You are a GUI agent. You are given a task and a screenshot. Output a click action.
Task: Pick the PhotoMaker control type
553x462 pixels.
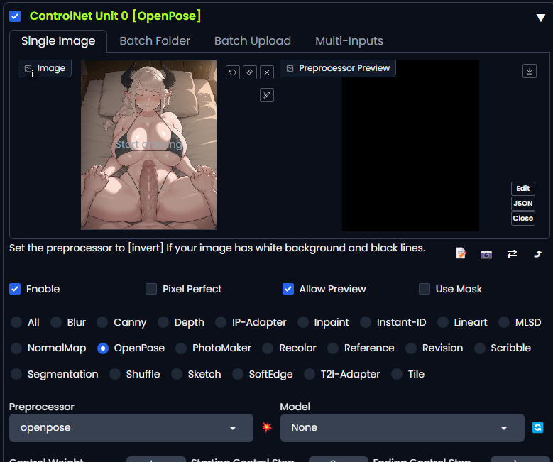(x=181, y=348)
